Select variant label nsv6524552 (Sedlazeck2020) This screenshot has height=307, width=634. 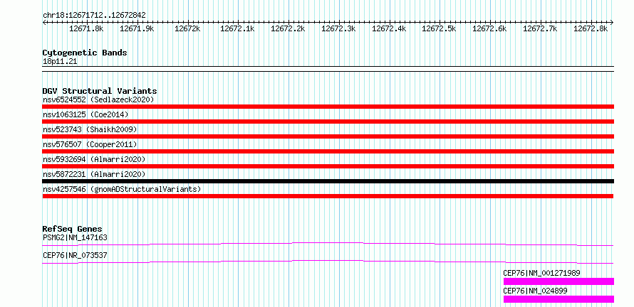[x=98, y=99]
